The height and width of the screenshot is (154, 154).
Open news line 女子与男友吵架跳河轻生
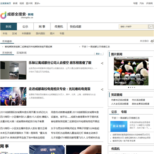point(75,128)
